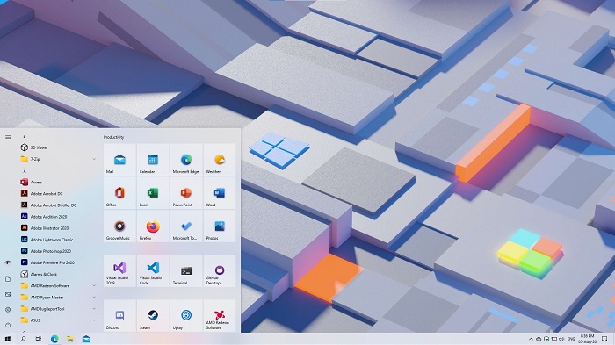The width and height of the screenshot is (615, 345).
Task: Click the Productivity group header
Action: (x=113, y=137)
